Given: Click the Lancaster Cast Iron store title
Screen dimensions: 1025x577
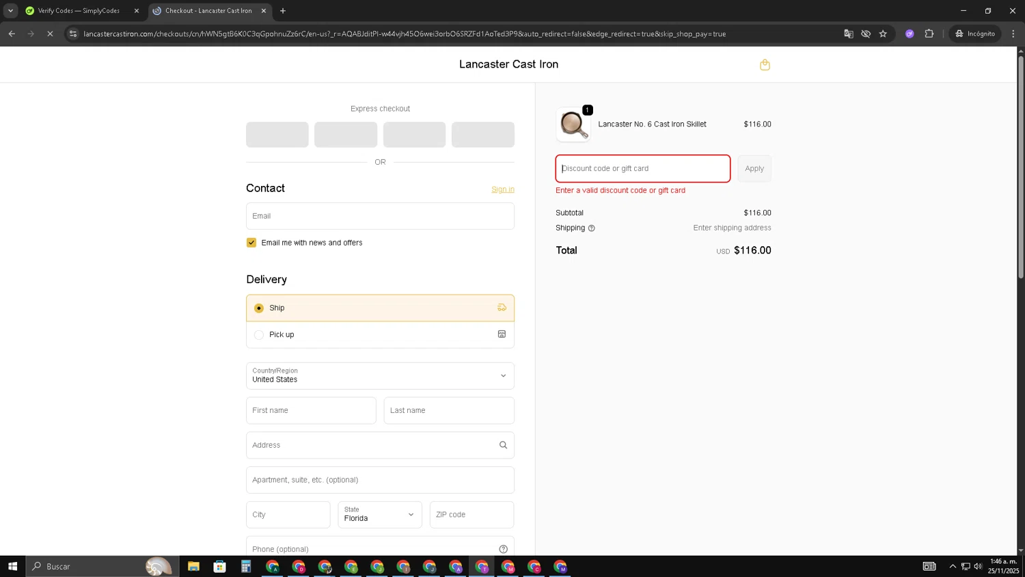Looking at the screenshot, I should 508,64.
